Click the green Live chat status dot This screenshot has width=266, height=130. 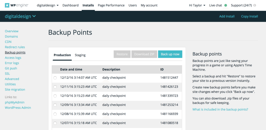(225, 5)
